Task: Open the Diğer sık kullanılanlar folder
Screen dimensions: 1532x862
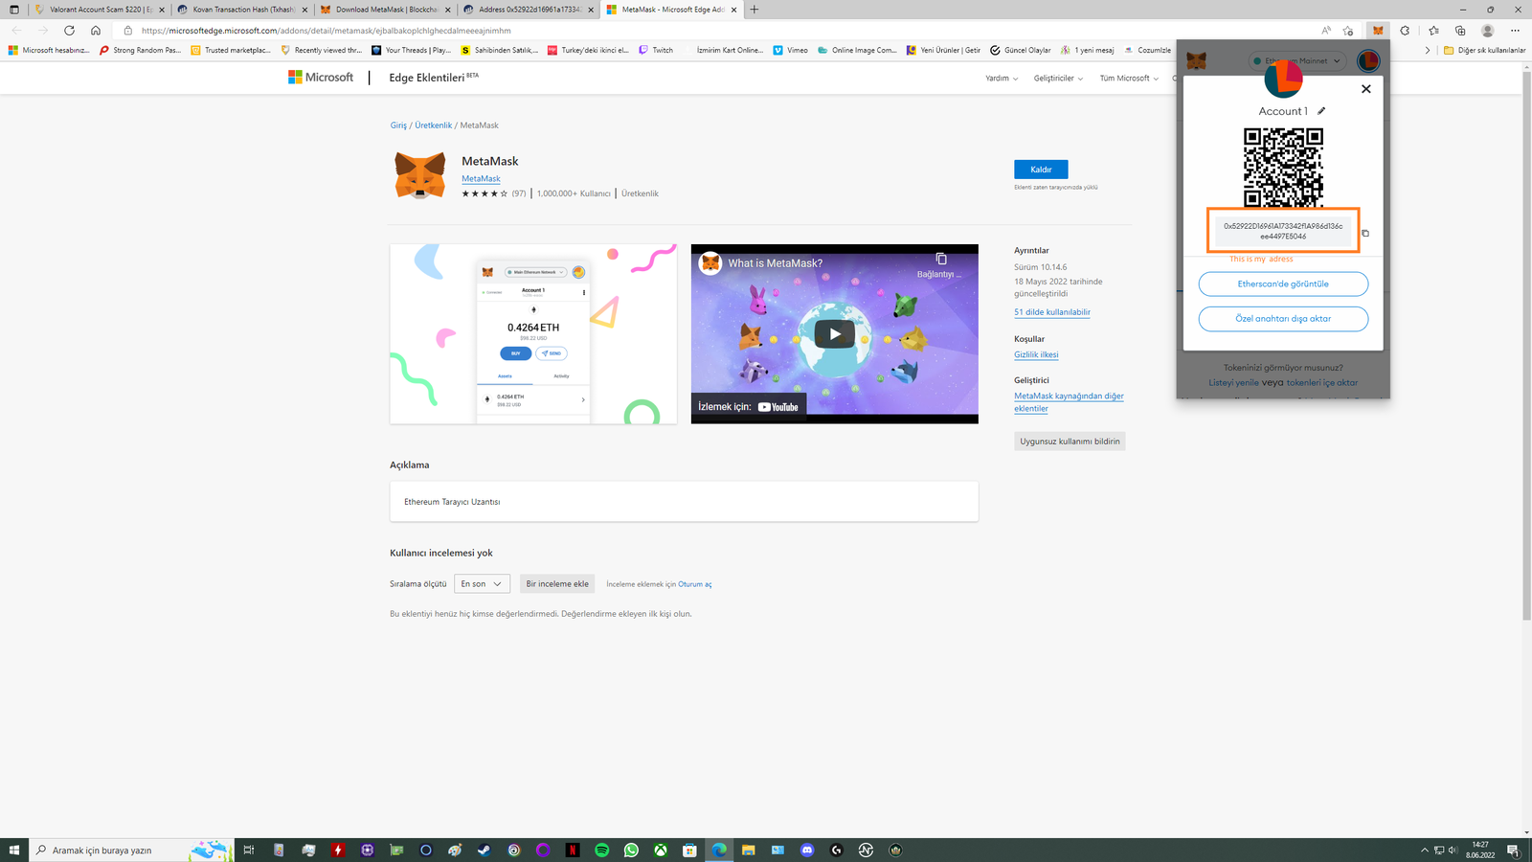Action: (x=1484, y=50)
